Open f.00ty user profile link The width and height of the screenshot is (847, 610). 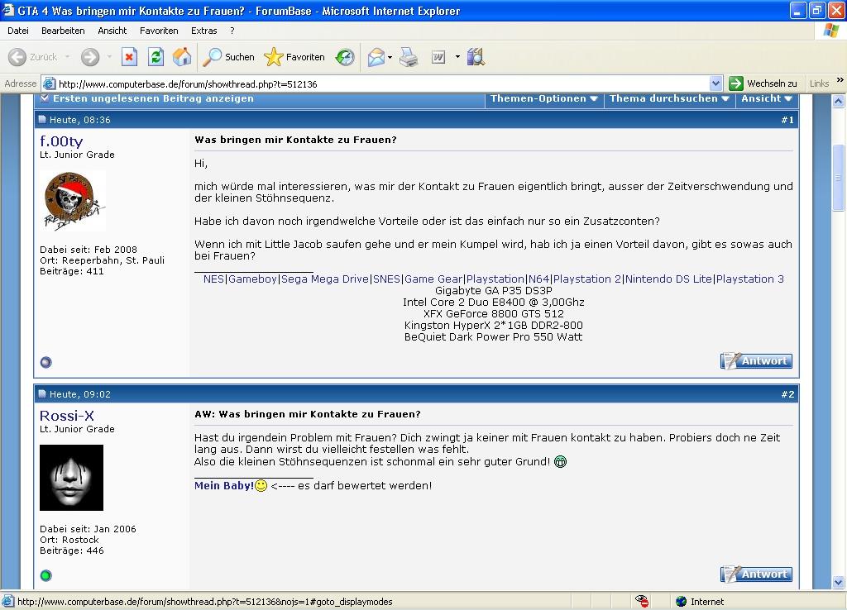(x=61, y=141)
